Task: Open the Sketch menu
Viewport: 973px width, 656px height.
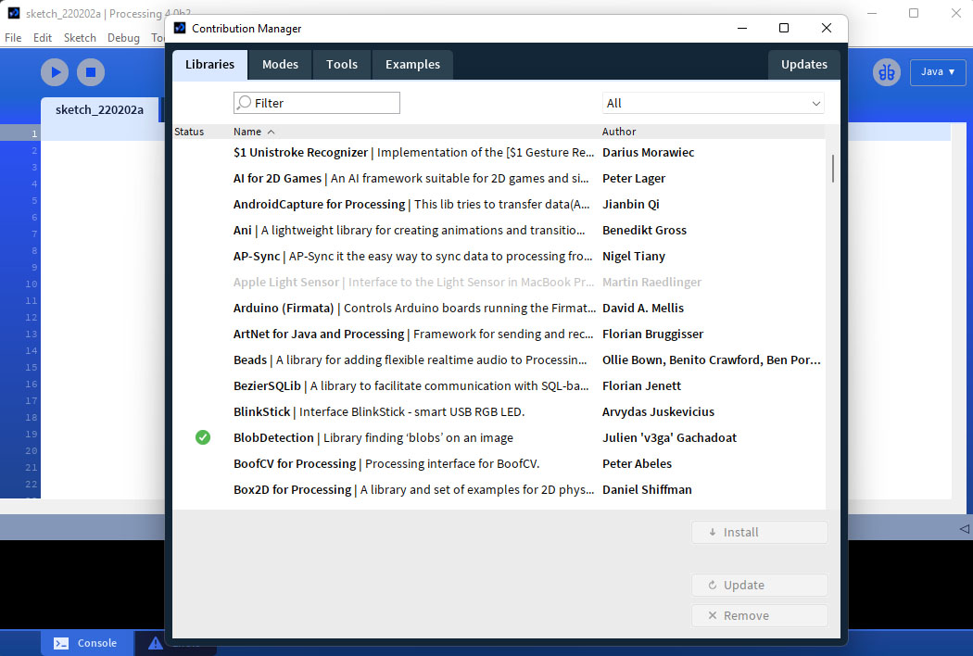Action: pos(80,38)
